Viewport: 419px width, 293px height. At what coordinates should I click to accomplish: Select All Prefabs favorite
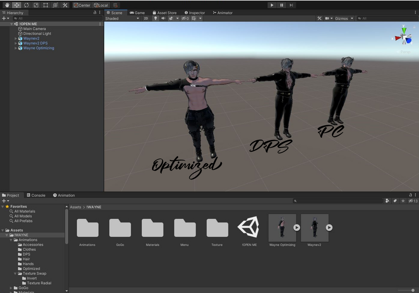(x=23, y=221)
